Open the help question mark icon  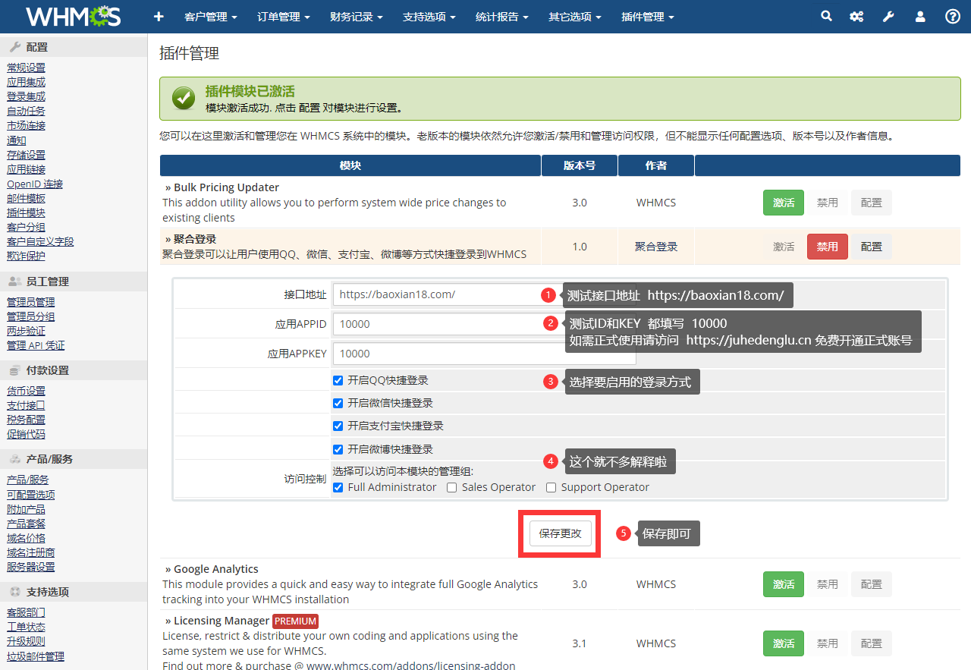click(953, 16)
